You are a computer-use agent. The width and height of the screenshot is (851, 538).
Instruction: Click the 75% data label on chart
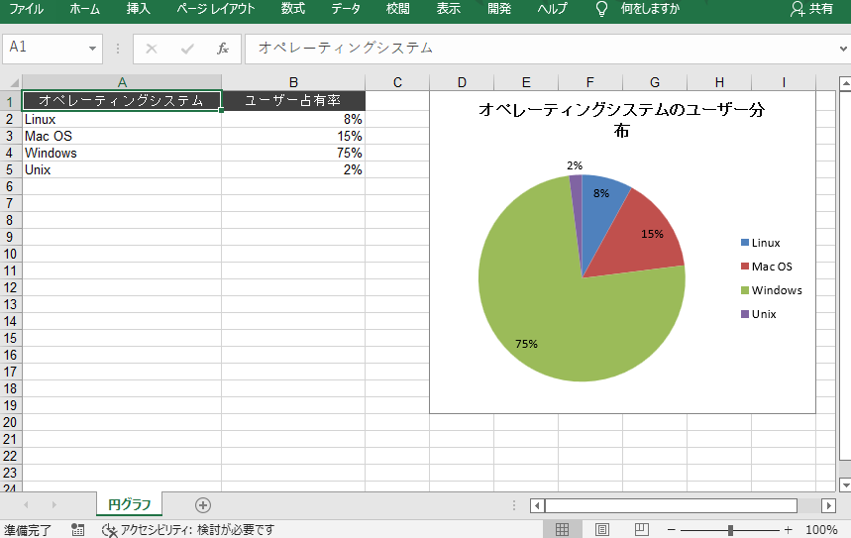point(526,344)
